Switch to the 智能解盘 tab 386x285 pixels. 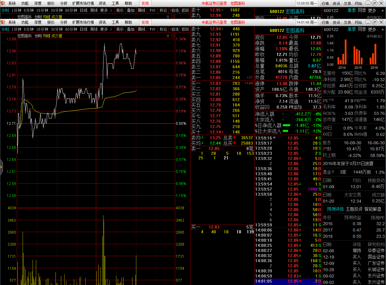click(x=373, y=209)
